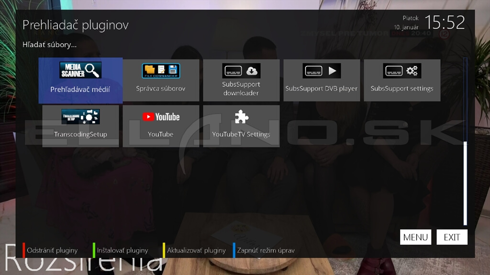Click the MENU button
The width and height of the screenshot is (490, 275).
click(415, 237)
